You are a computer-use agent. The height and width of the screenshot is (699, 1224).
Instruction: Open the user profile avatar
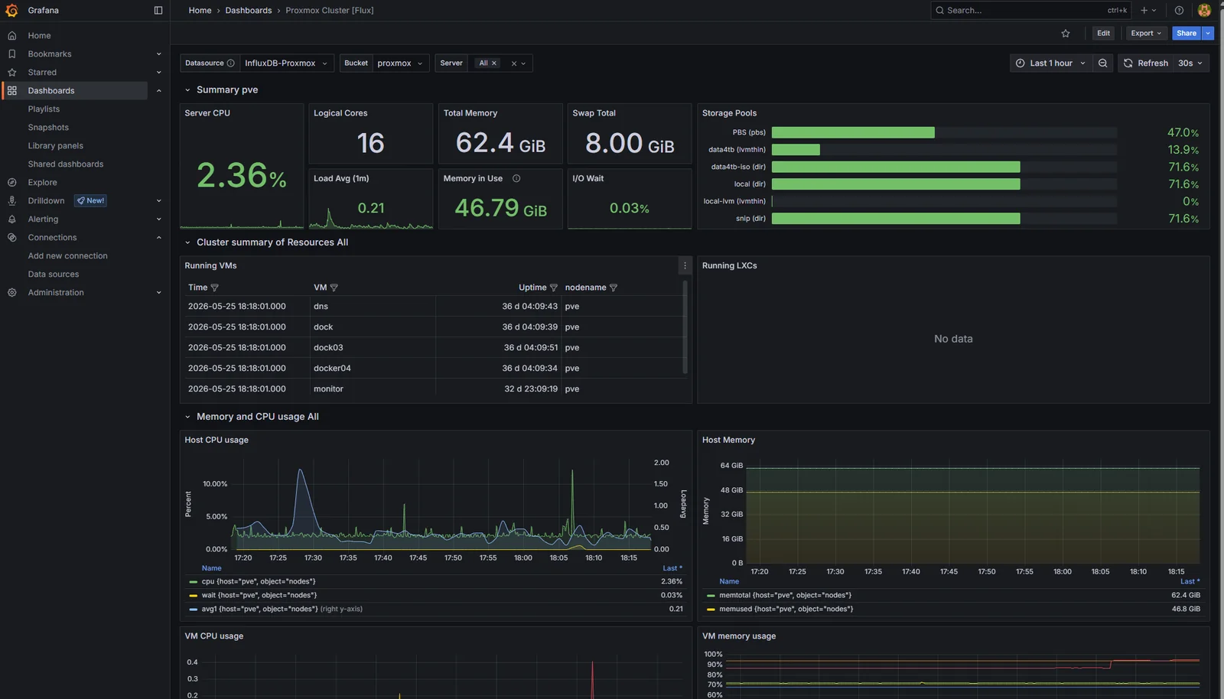pyautogui.click(x=1204, y=11)
